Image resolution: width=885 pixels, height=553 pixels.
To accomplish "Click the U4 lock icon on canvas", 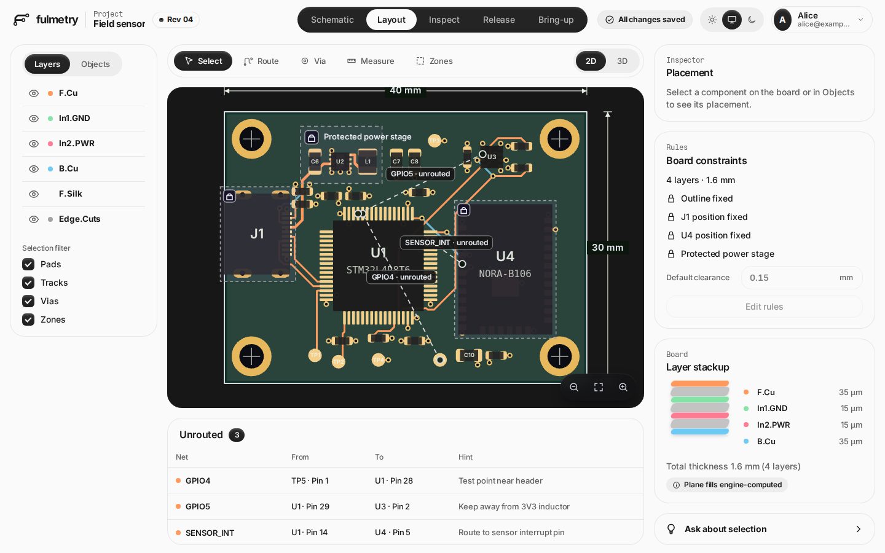I will [x=464, y=210].
